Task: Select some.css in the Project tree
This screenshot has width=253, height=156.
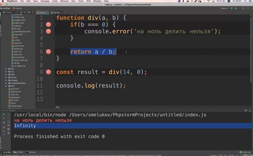Action: pyautogui.click(x=17, y=49)
